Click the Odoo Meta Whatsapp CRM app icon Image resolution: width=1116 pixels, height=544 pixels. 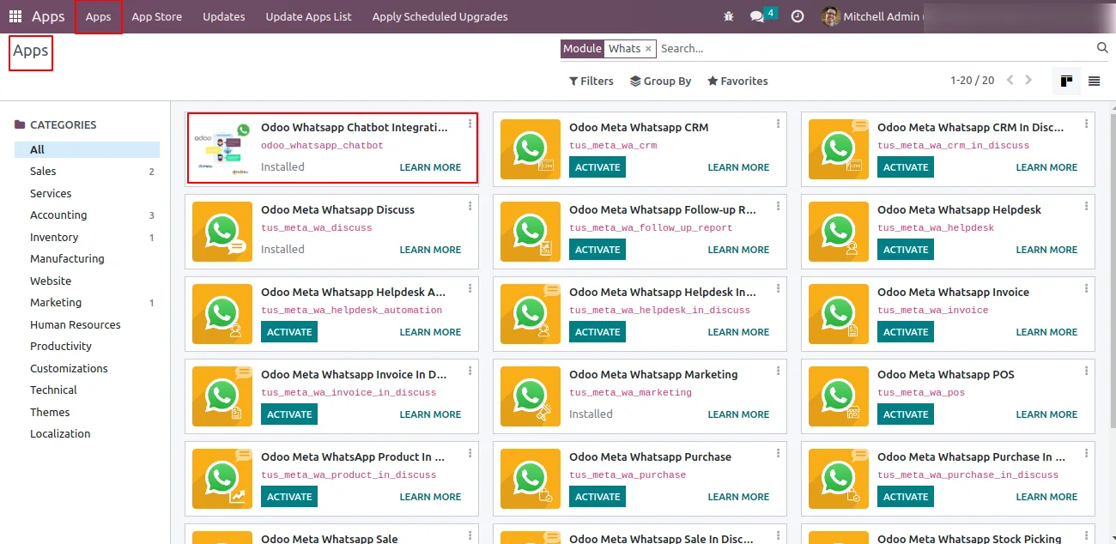click(531, 149)
